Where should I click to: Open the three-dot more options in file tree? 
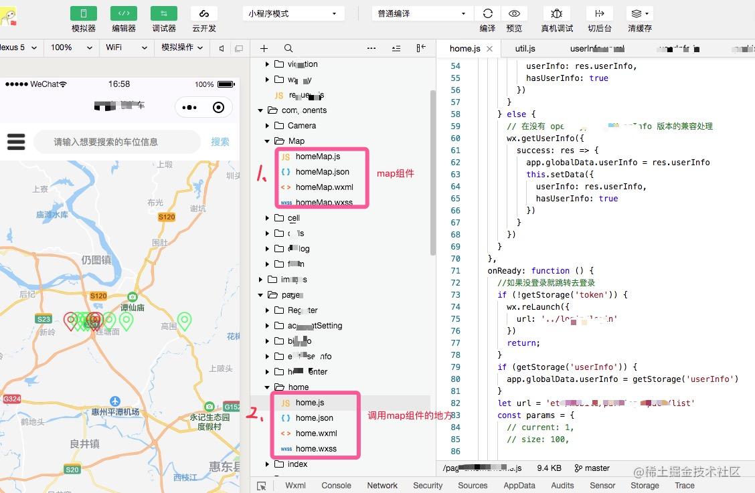pyautogui.click(x=371, y=48)
